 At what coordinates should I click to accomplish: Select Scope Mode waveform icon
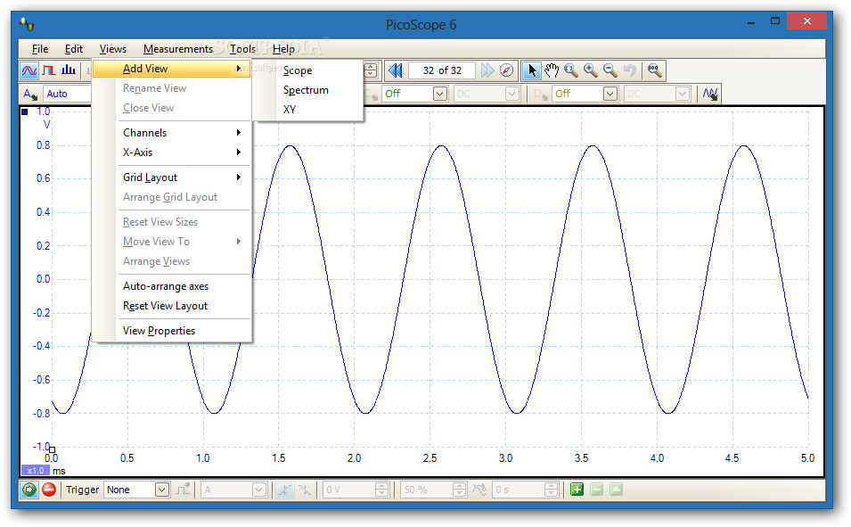tap(29, 70)
